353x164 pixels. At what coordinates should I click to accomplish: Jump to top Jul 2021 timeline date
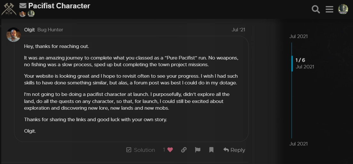tap(298, 36)
